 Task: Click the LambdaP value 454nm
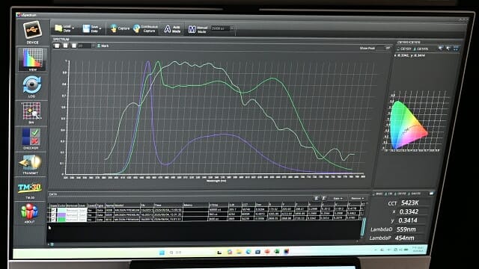tap(404, 238)
